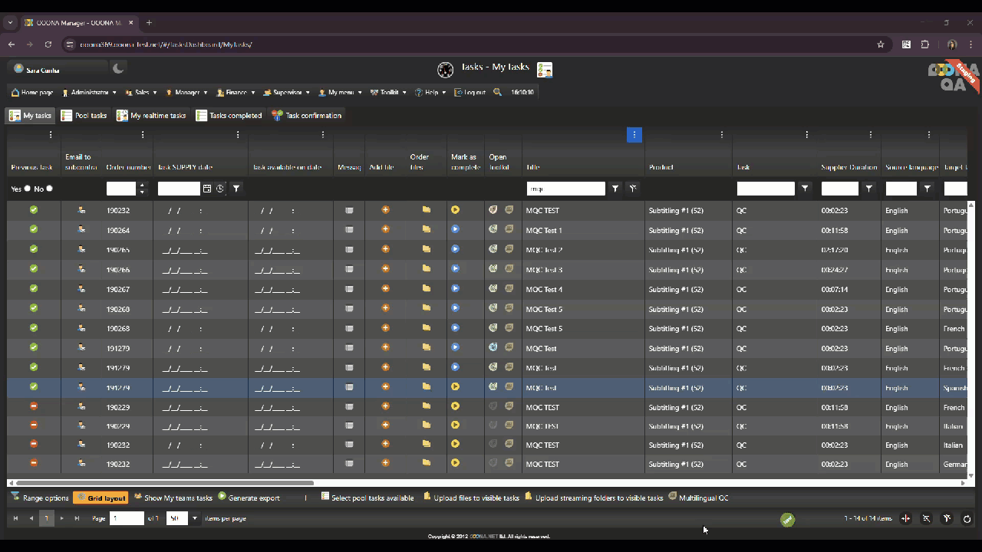
Task: Click the Task filter input field
Action: pos(765,189)
